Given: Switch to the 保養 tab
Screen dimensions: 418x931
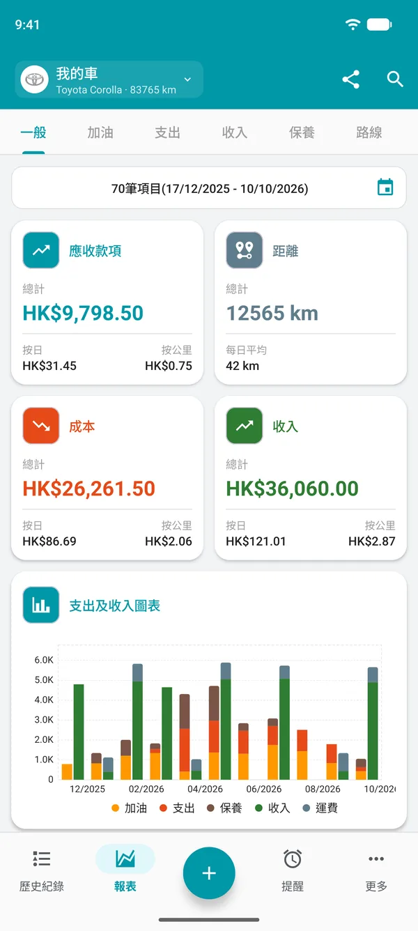Looking at the screenshot, I should click(302, 132).
